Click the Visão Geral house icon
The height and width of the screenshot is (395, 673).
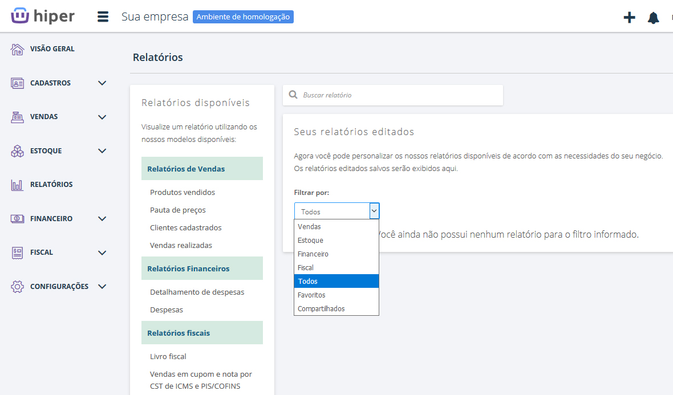point(18,49)
